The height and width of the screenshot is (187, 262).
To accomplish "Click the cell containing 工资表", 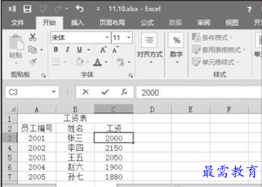I will pyautogui.click(x=75, y=118).
